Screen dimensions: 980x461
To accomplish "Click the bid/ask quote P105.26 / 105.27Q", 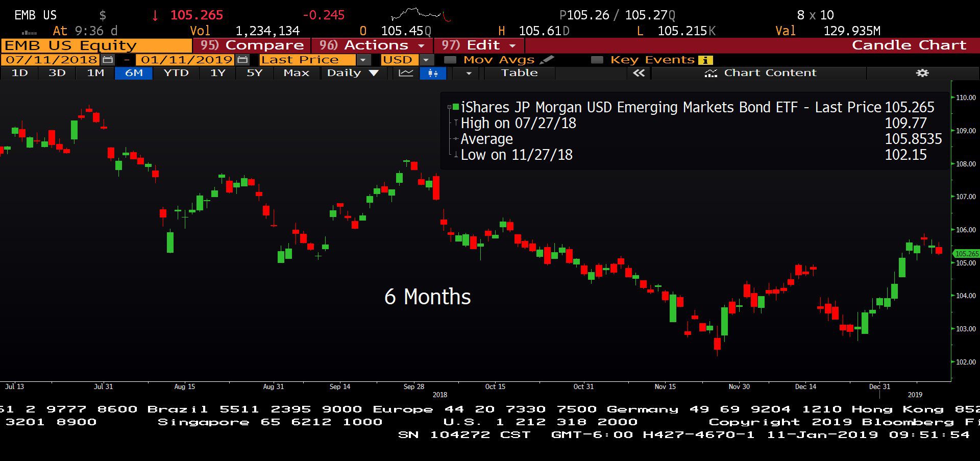I will click(617, 15).
